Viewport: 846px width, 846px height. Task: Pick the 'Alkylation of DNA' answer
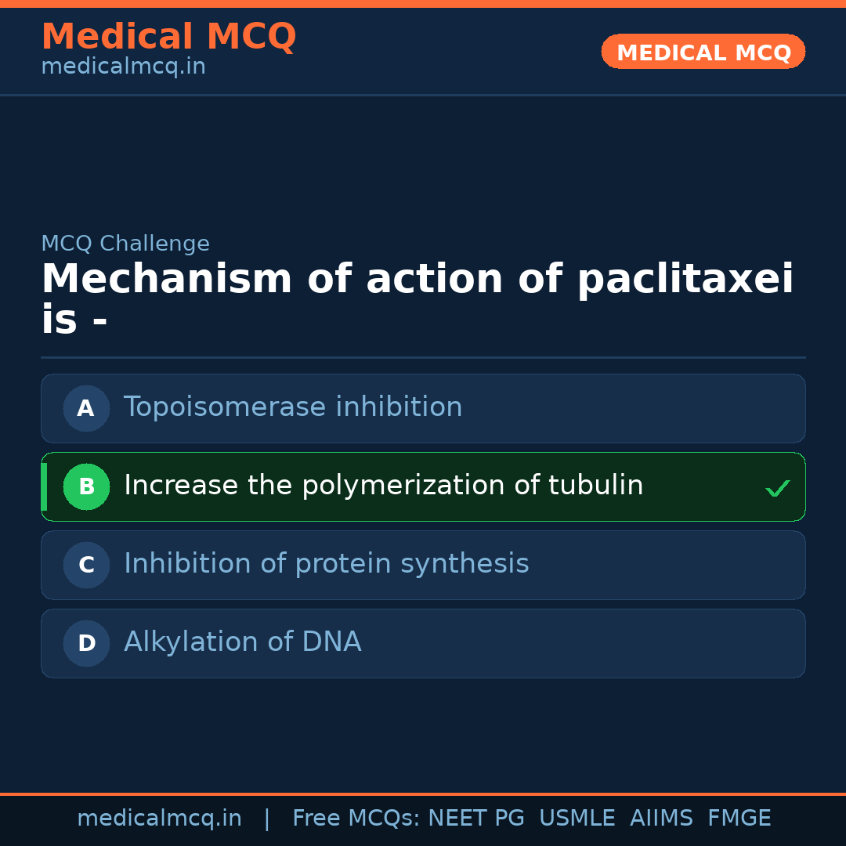[242, 642]
